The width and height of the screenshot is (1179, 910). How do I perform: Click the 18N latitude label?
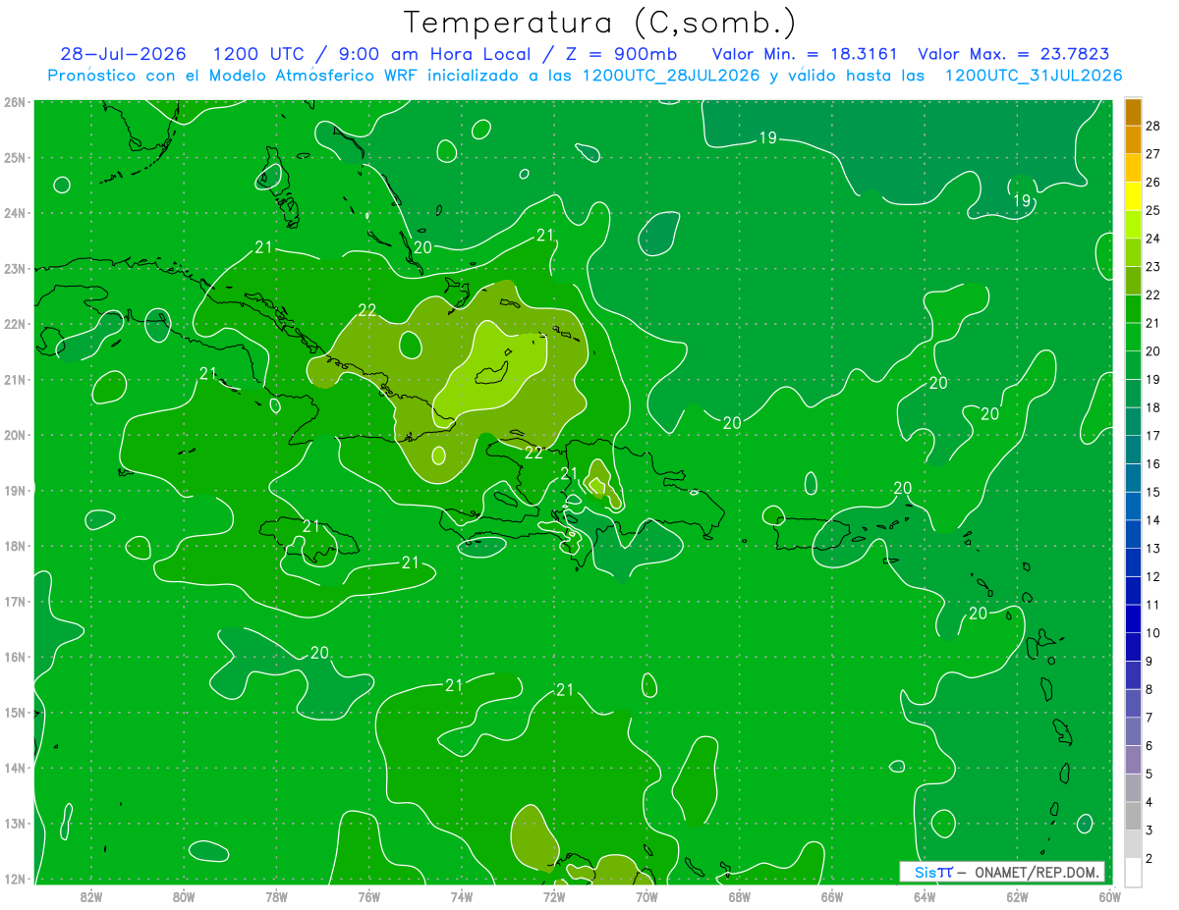[x=14, y=546]
